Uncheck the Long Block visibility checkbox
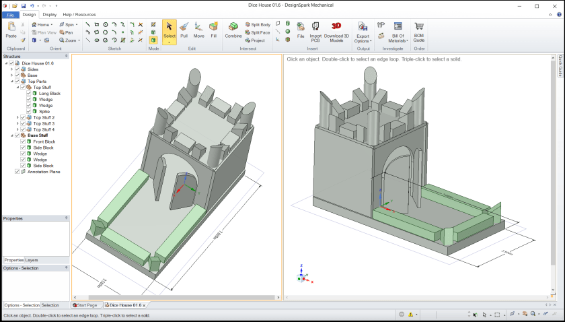 click(29, 93)
